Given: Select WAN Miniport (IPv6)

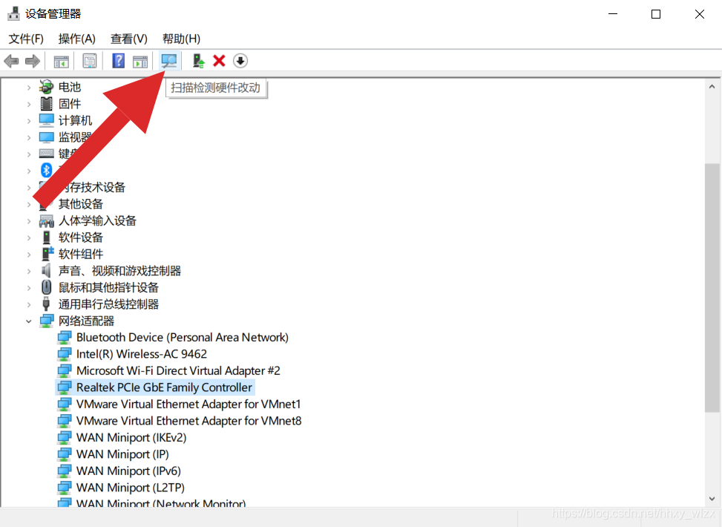Looking at the screenshot, I should (x=128, y=471).
